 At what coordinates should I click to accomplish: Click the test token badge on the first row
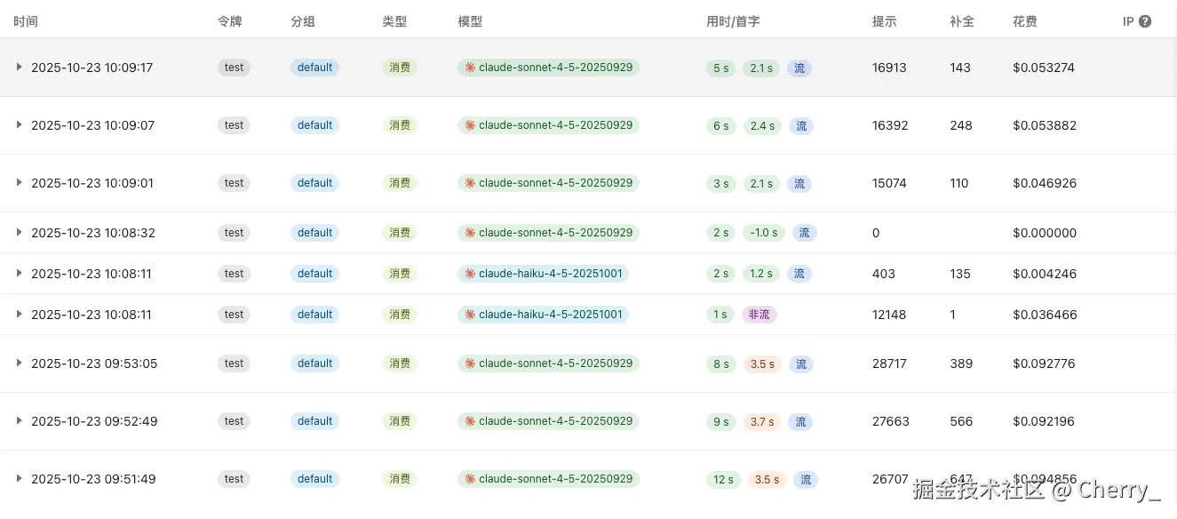[x=234, y=67]
